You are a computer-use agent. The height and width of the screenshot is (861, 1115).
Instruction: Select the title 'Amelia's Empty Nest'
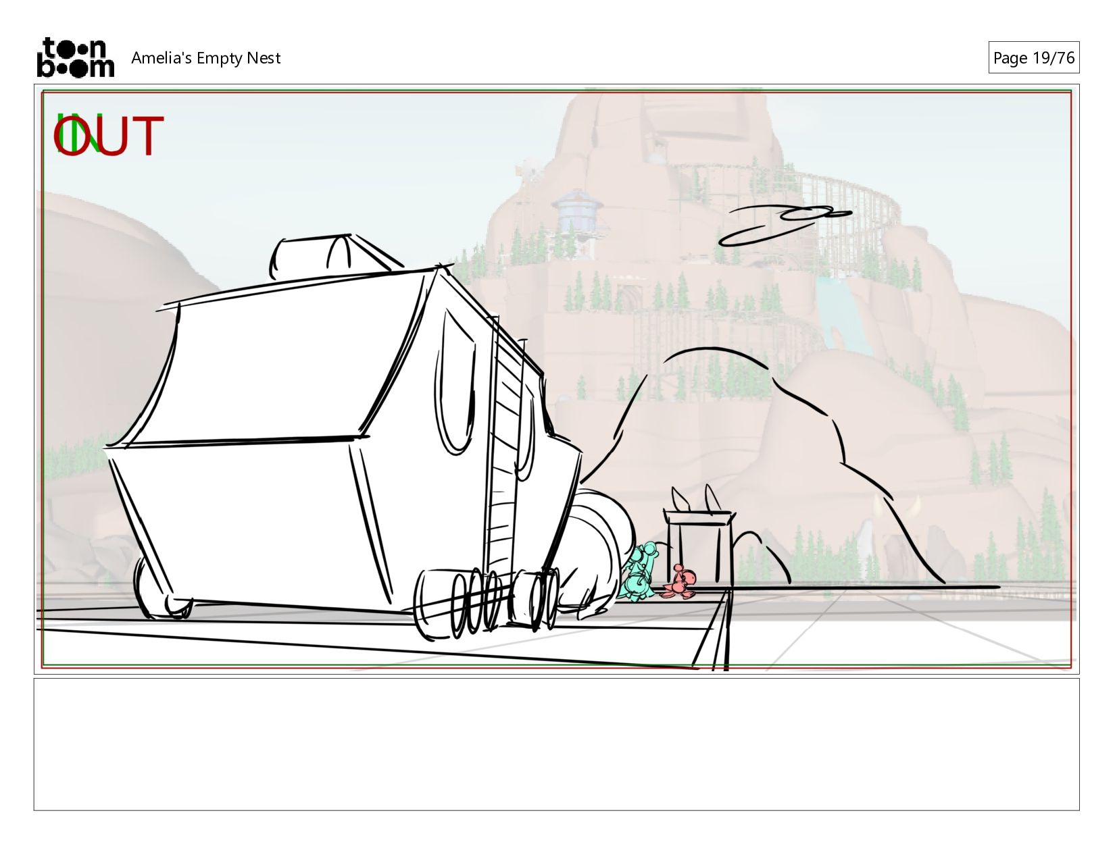pyautogui.click(x=205, y=58)
